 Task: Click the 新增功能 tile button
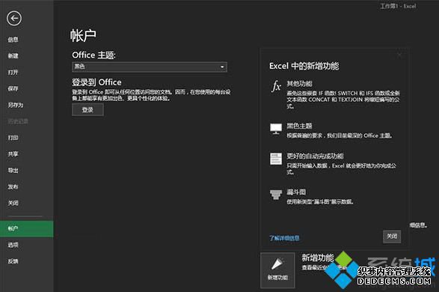pyautogui.click(x=277, y=270)
